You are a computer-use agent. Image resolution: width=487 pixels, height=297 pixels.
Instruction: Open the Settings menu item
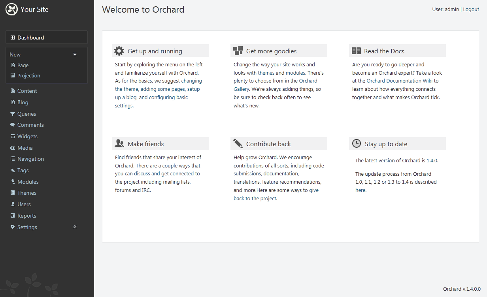(x=27, y=227)
